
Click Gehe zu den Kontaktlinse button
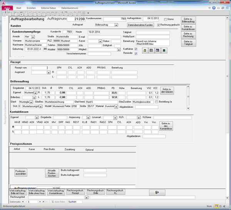pos(166,126)
